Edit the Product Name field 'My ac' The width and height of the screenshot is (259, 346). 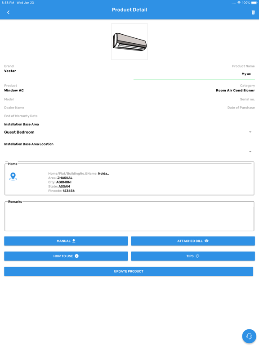coord(194,74)
